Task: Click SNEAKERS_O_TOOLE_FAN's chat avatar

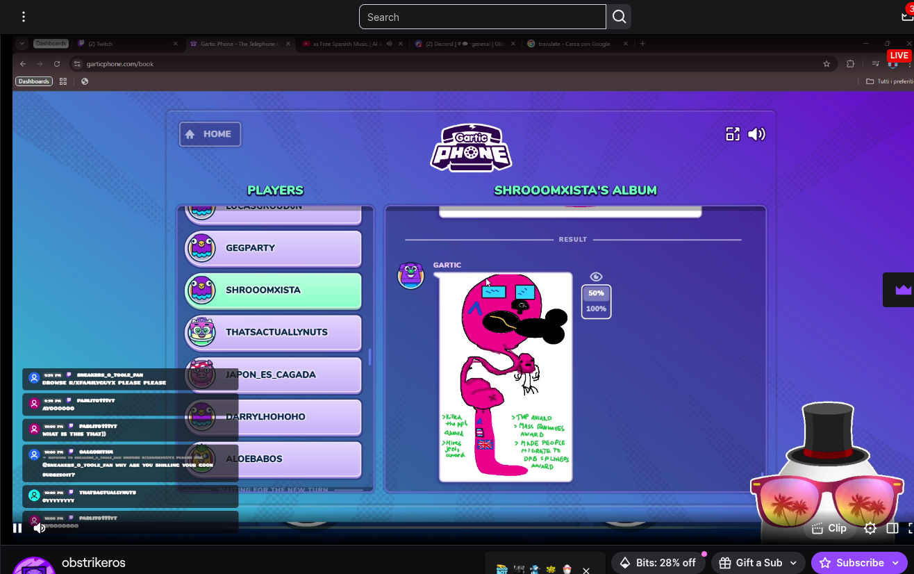Action: (33, 377)
